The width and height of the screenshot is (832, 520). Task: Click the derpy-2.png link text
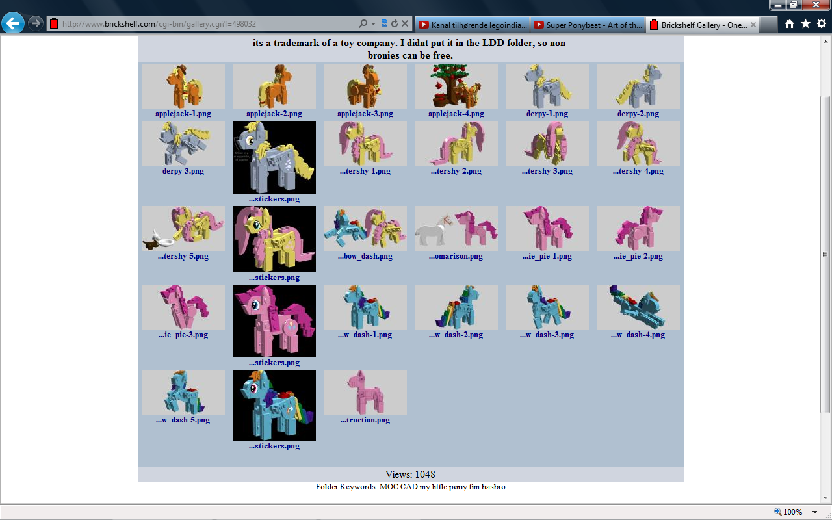coord(638,114)
